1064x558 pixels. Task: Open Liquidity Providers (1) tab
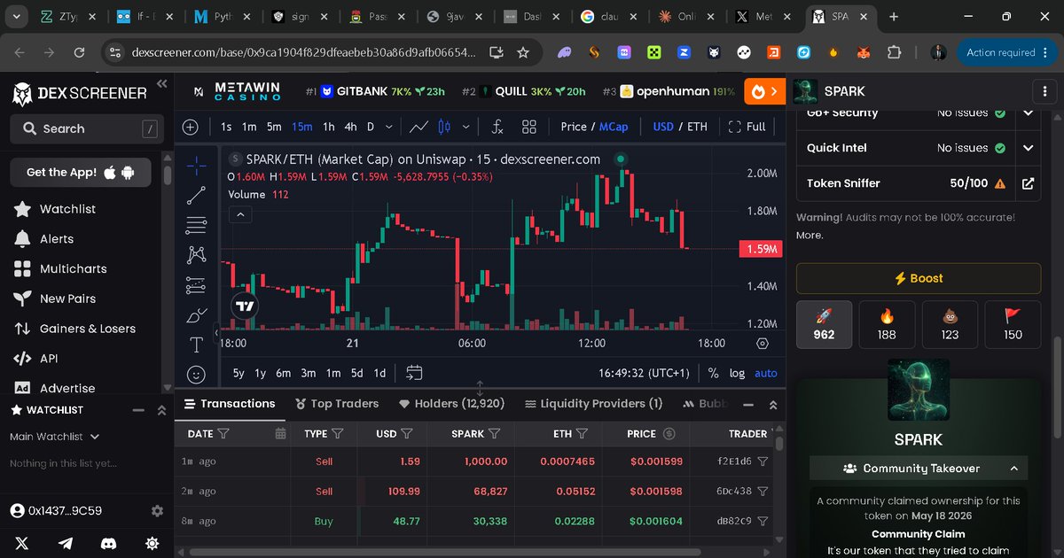pyautogui.click(x=594, y=403)
